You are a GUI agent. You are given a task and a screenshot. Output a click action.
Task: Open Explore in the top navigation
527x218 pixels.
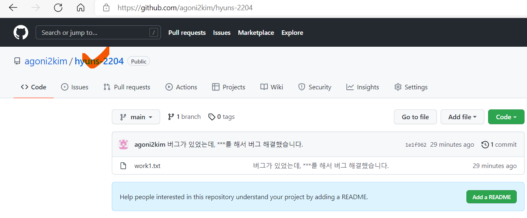point(292,33)
